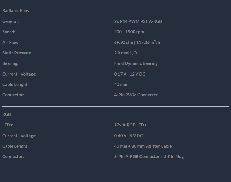Click the Static Pressure label
The image size is (231, 182).
coord(17,53)
